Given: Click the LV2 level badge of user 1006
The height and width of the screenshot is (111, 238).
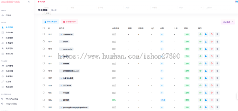Looking at the screenshot, I should coord(114,100).
